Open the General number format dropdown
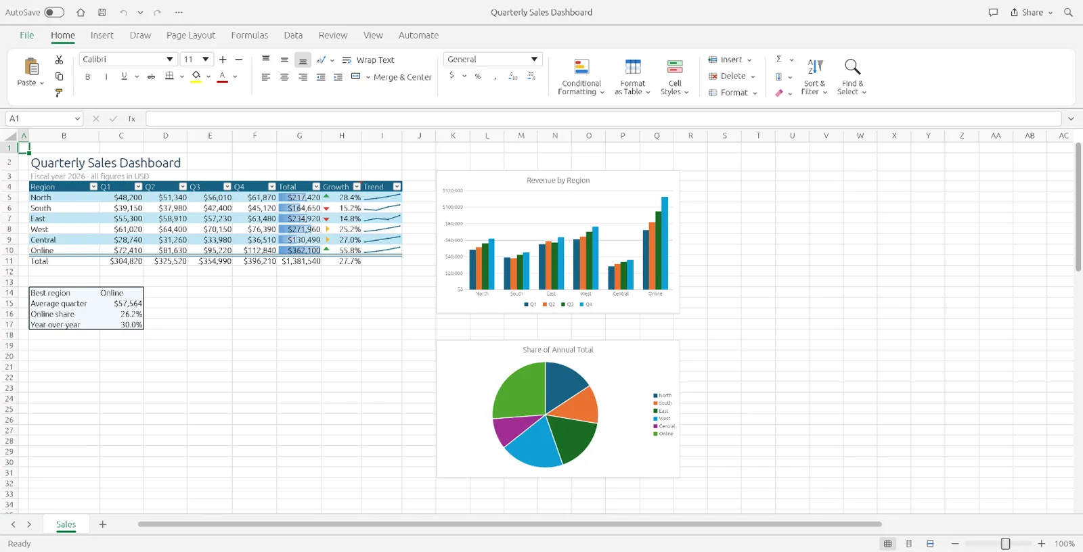This screenshot has width=1083, height=552. (x=534, y=60)
